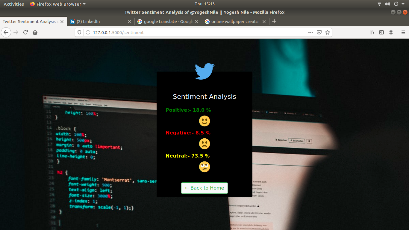The width and height of the screenshot is (409, 230).
Task: Close the LinkedIn tab
Action: (x=129, y=22)
